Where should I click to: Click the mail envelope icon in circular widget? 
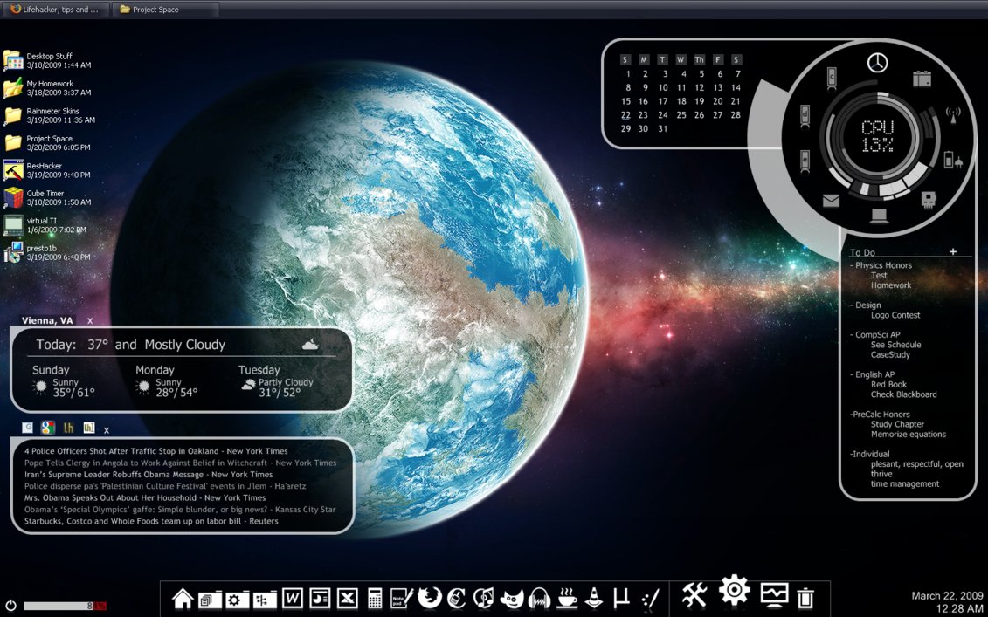pyautogui.click(x=831, y=201)
